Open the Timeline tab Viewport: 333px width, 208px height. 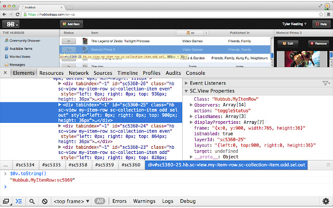coord(127,73)
